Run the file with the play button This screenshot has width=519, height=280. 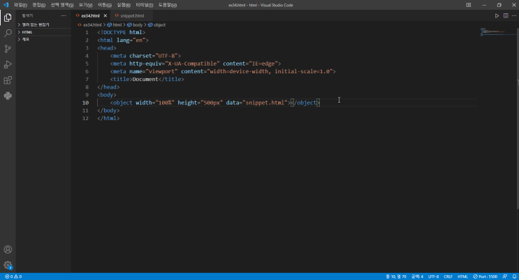click(x=497, y=15)
